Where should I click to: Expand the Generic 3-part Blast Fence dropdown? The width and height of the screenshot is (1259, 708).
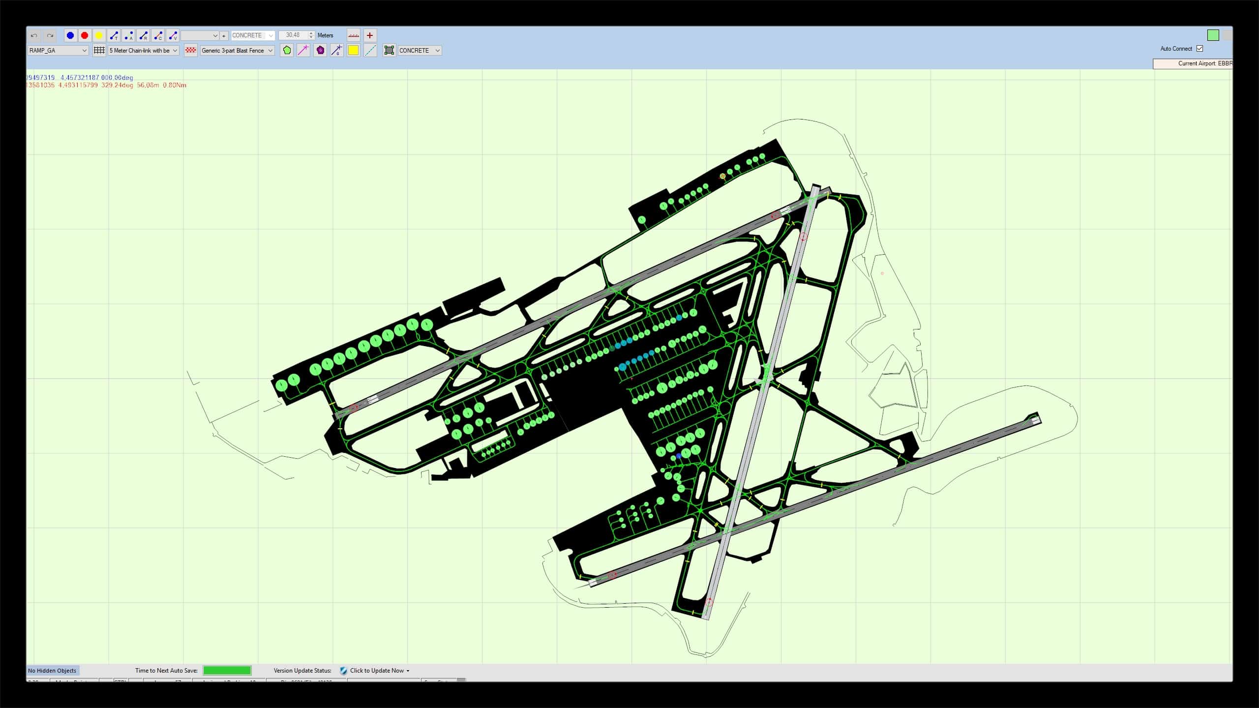point(270,50)
